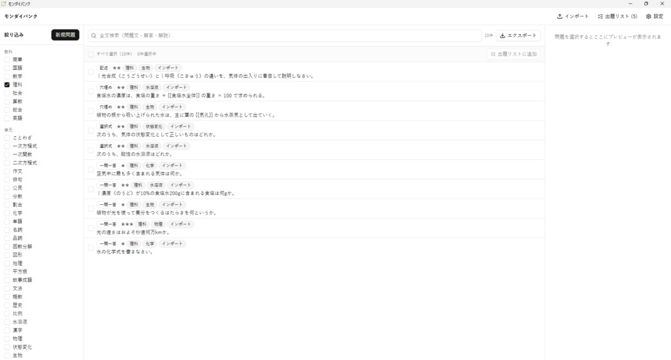The image size is (671, 360).
Task: Open question 植物の根から吸い上げられた水は
Action: tap(186, 115)
